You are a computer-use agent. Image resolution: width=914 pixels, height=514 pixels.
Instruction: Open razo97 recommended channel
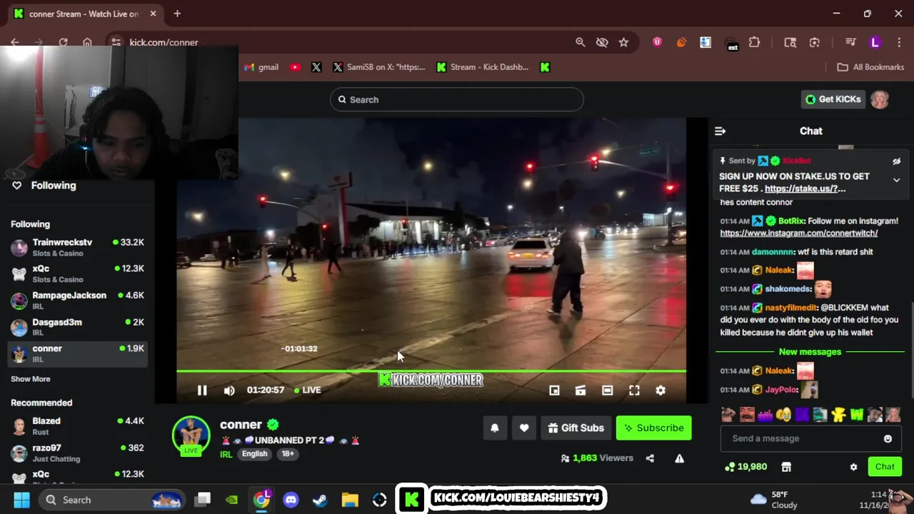[x=78, y=453]
